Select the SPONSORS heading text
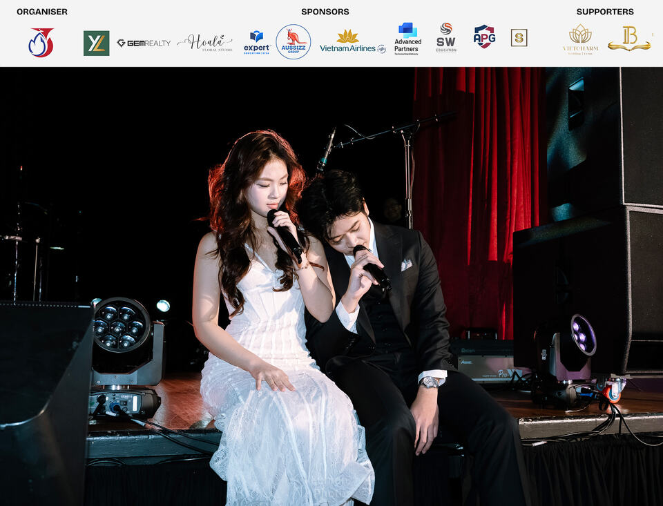 tap(325, 12)
